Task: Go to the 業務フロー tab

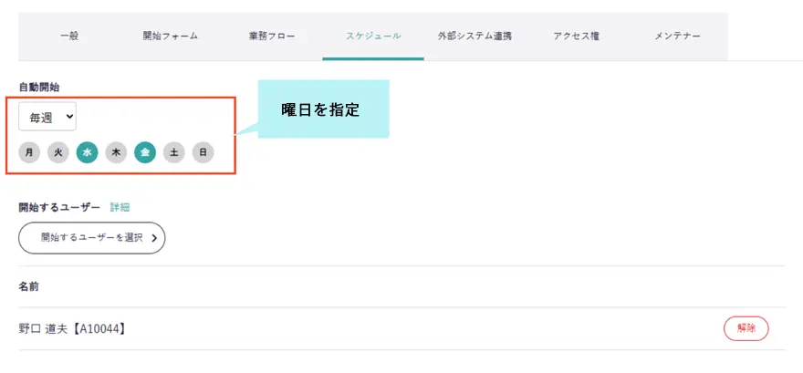Action: (271, 36)
